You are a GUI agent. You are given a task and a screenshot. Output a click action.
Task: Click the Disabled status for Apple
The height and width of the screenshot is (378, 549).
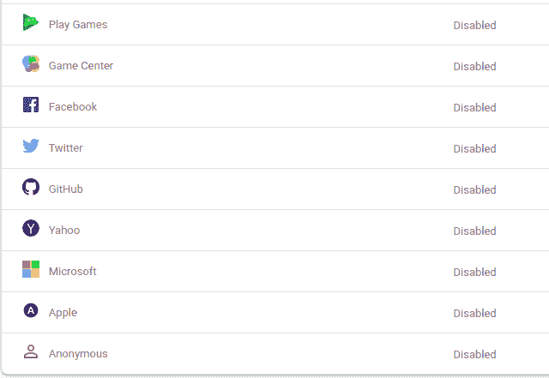(474, 313)
